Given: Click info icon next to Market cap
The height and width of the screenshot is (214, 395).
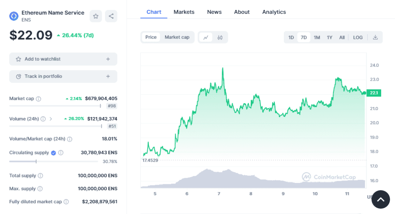Looking at the screenshot, I should 39,99.
